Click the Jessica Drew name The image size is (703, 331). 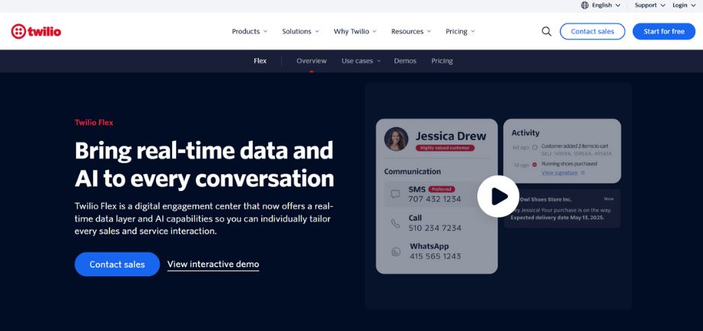click(x=451, y=136)
